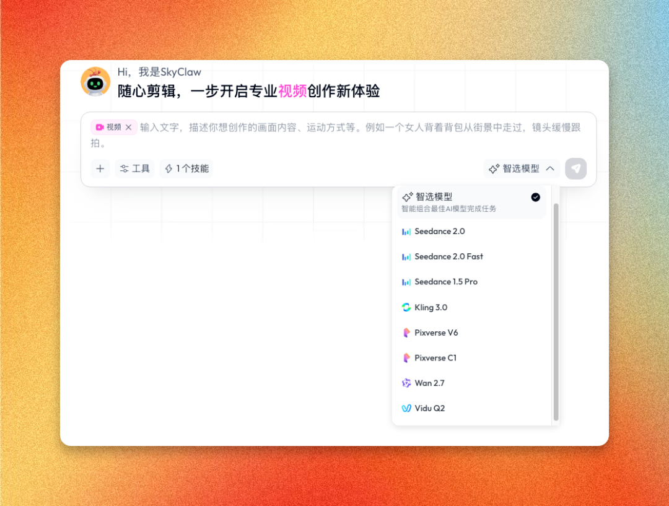Open the 1个技能 skills button

tap(186, 168)
